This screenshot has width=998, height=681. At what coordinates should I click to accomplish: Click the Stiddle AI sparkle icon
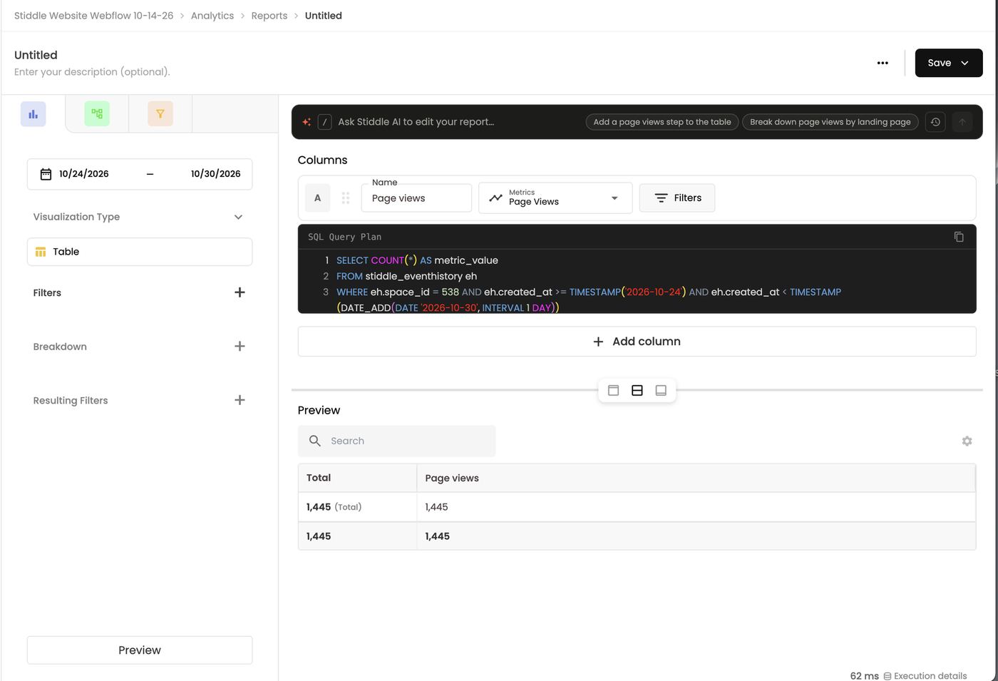[x=307, y=122]
